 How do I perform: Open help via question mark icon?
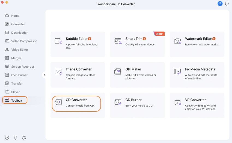7,138
